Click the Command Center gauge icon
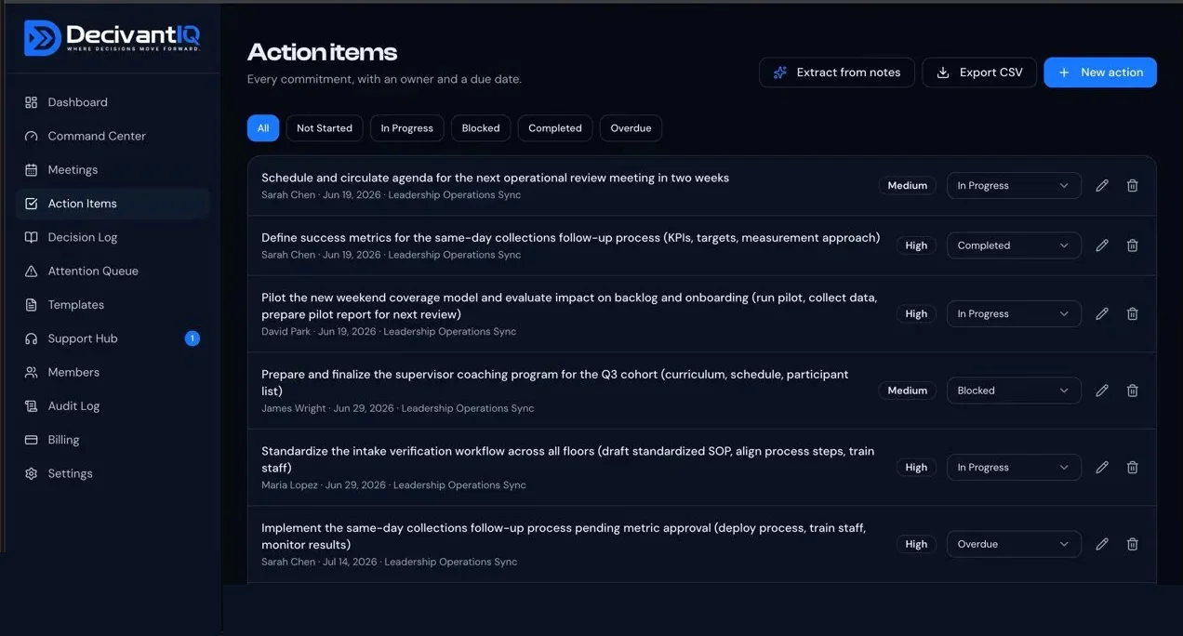 [x=32, y=136]
